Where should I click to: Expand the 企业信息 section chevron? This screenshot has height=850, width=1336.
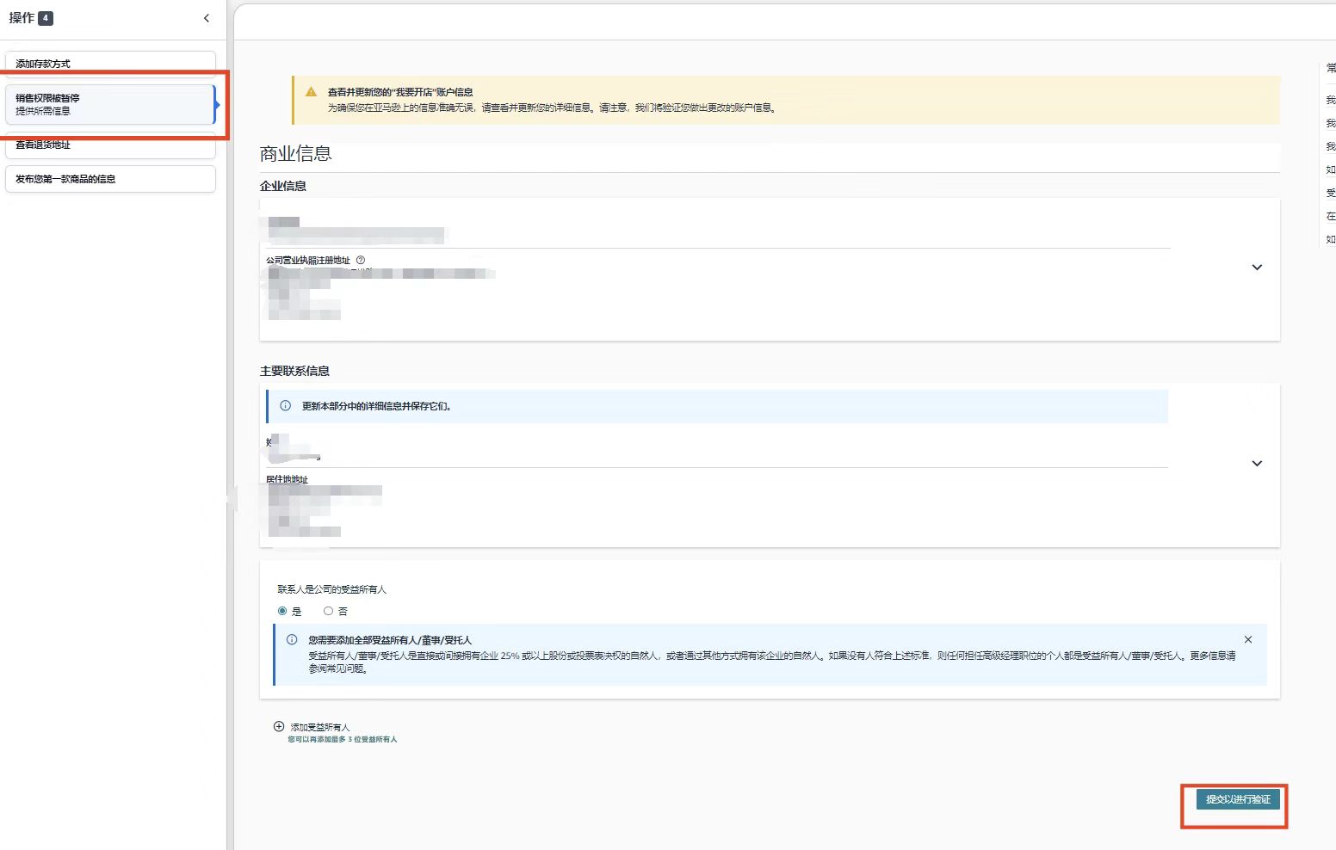coord(1257,268)
